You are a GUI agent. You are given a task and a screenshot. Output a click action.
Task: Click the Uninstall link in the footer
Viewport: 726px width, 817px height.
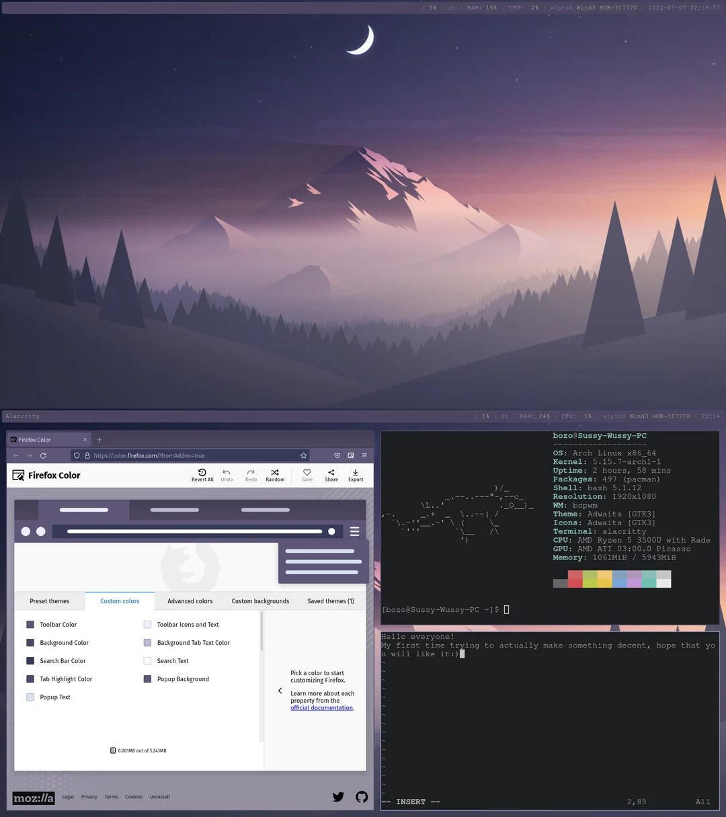pos(159,796)
